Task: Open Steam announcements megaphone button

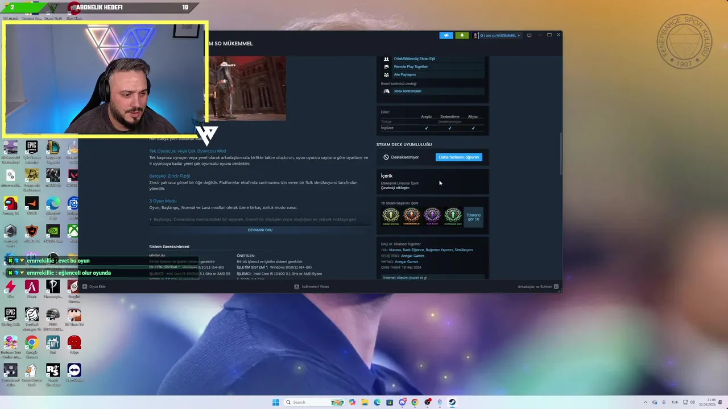Action: [x=446, y=35]
